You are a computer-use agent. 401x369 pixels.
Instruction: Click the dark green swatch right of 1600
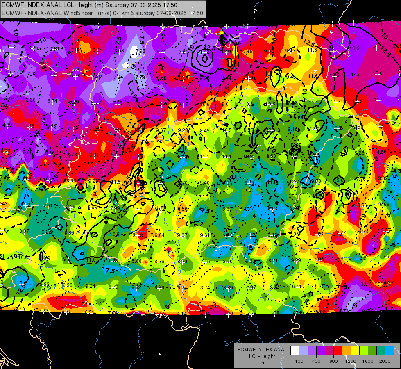372,351
